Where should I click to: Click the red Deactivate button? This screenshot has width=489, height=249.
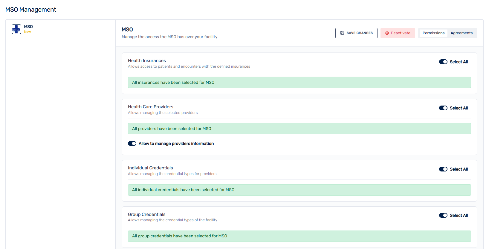398,33
